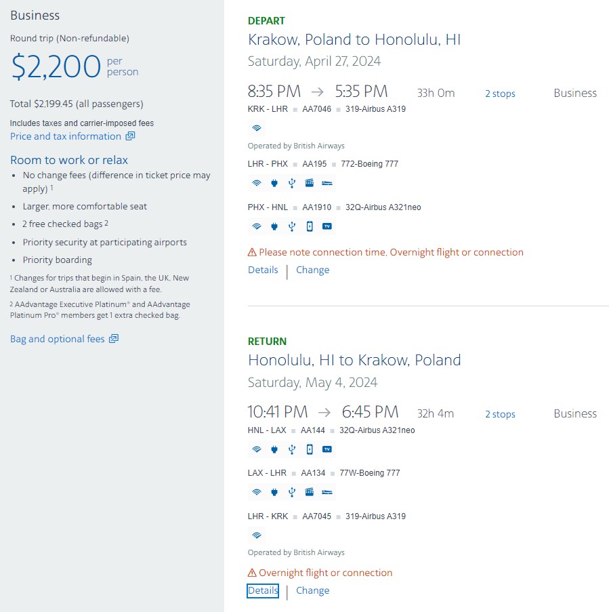The image size is (609, 612).
Task: Click live TV icon on HNL - LAX flight
Action: pyautogui.click(x=327, y=449)
